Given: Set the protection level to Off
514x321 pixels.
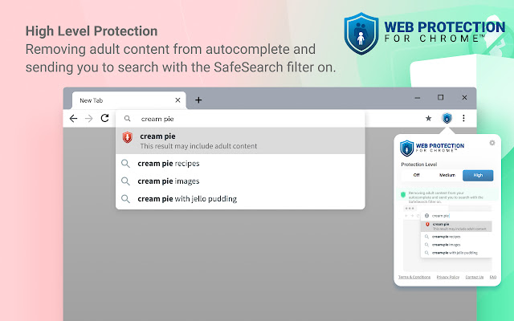Looking at the screenshot, I should point(416,175).
